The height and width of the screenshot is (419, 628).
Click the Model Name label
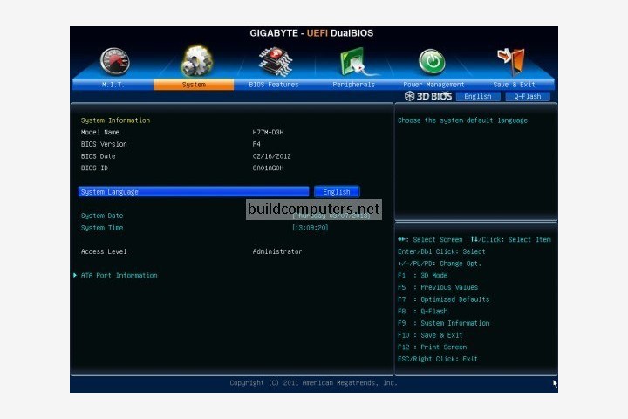click(99, 133)
